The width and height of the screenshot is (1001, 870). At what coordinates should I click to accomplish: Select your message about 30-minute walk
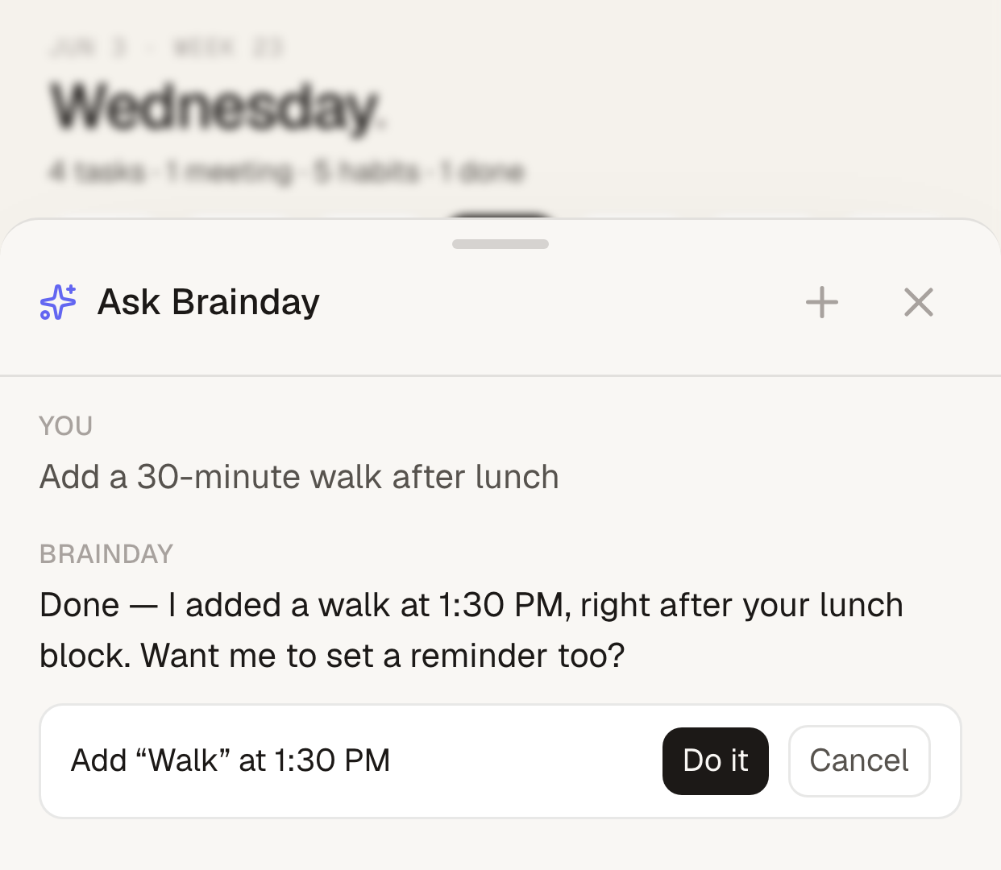299,477
